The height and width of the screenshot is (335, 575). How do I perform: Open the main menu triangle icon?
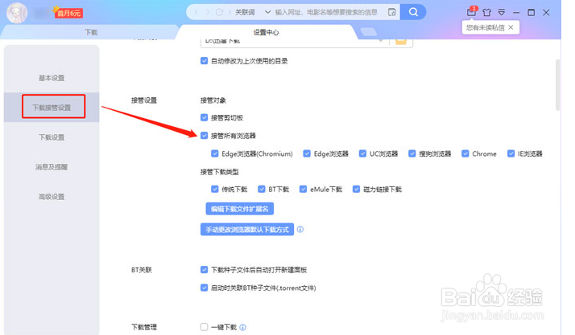(x=501, y=13)
